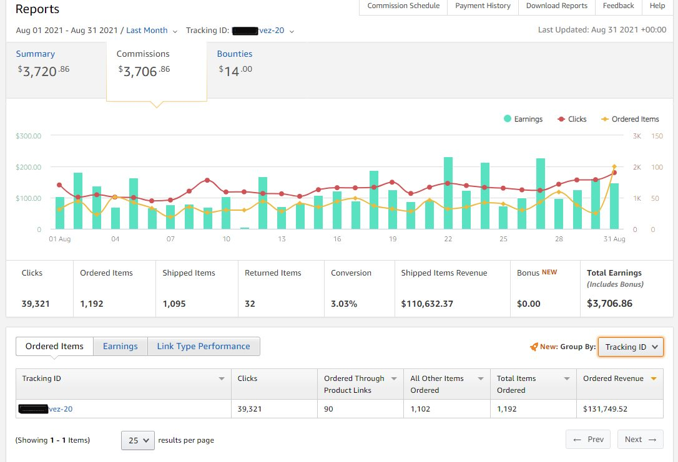678x462 pixels.
Task: Click the 32 Returned Items value
Action: coord(250,304)
